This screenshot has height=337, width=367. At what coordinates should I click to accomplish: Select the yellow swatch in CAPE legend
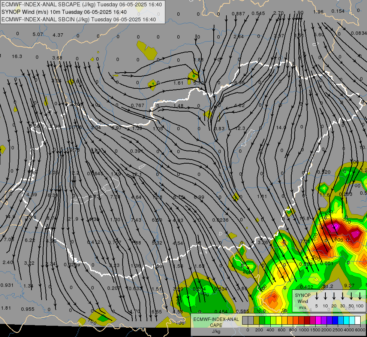tap(279, 321)
